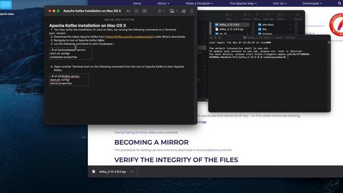The height and width of the screenshot is (193, 343).
Task: Open the download item options chevron
Action: [132, 172]
